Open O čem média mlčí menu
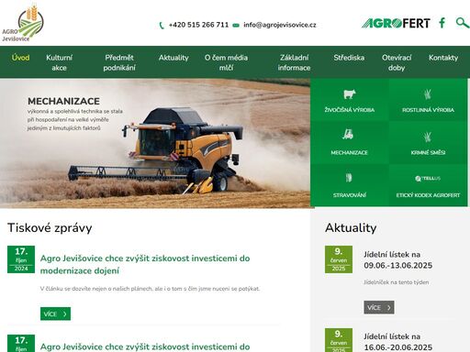Screen dimensions: 470x352 pyautogui.click(x=226, y=62)
